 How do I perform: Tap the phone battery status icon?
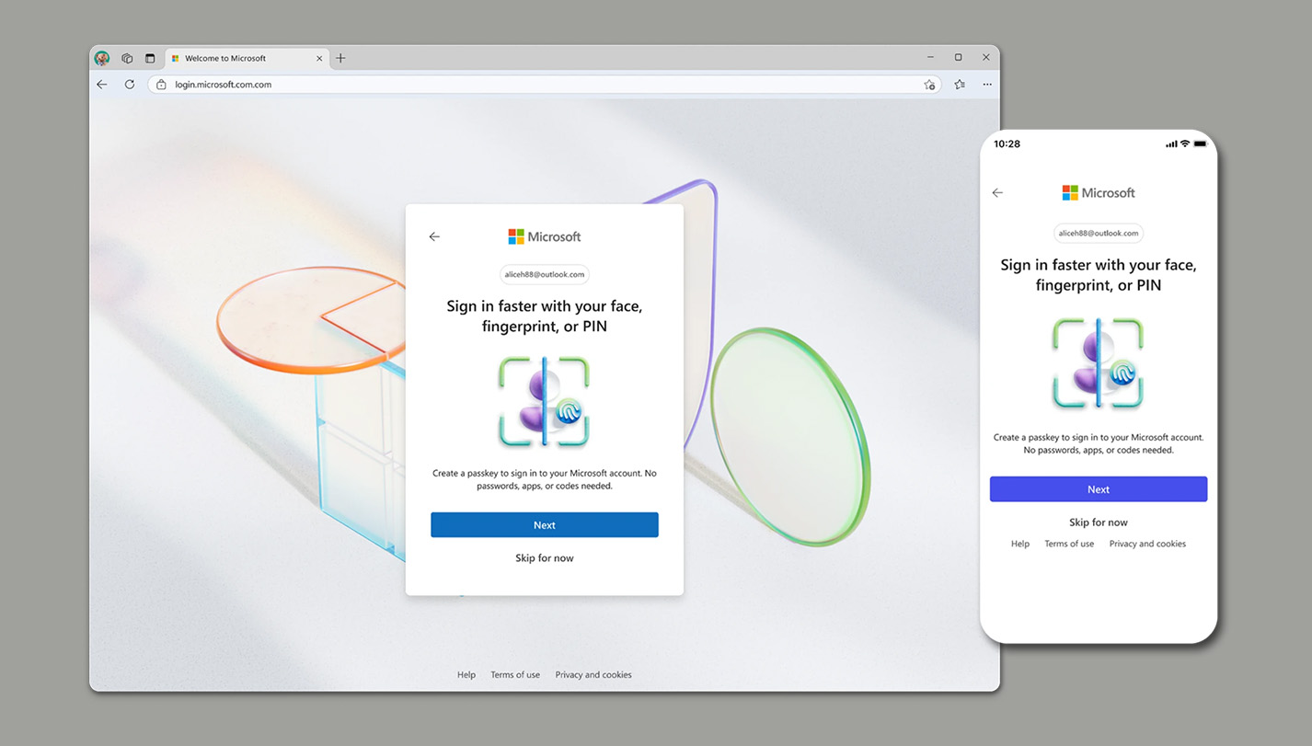[1201, 144]
